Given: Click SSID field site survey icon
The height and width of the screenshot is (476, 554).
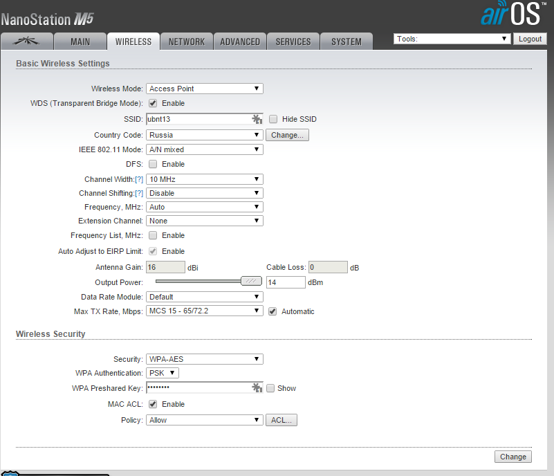Looking at the screenshot, I should [257, 119].
